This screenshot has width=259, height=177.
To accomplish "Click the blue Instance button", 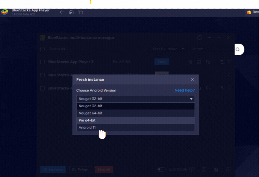I will coord(53,170).
